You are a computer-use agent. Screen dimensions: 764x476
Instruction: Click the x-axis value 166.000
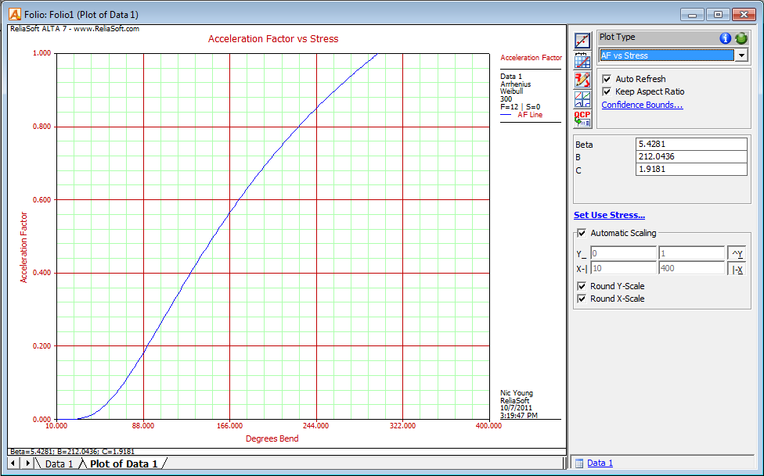[x=229, y=426]
